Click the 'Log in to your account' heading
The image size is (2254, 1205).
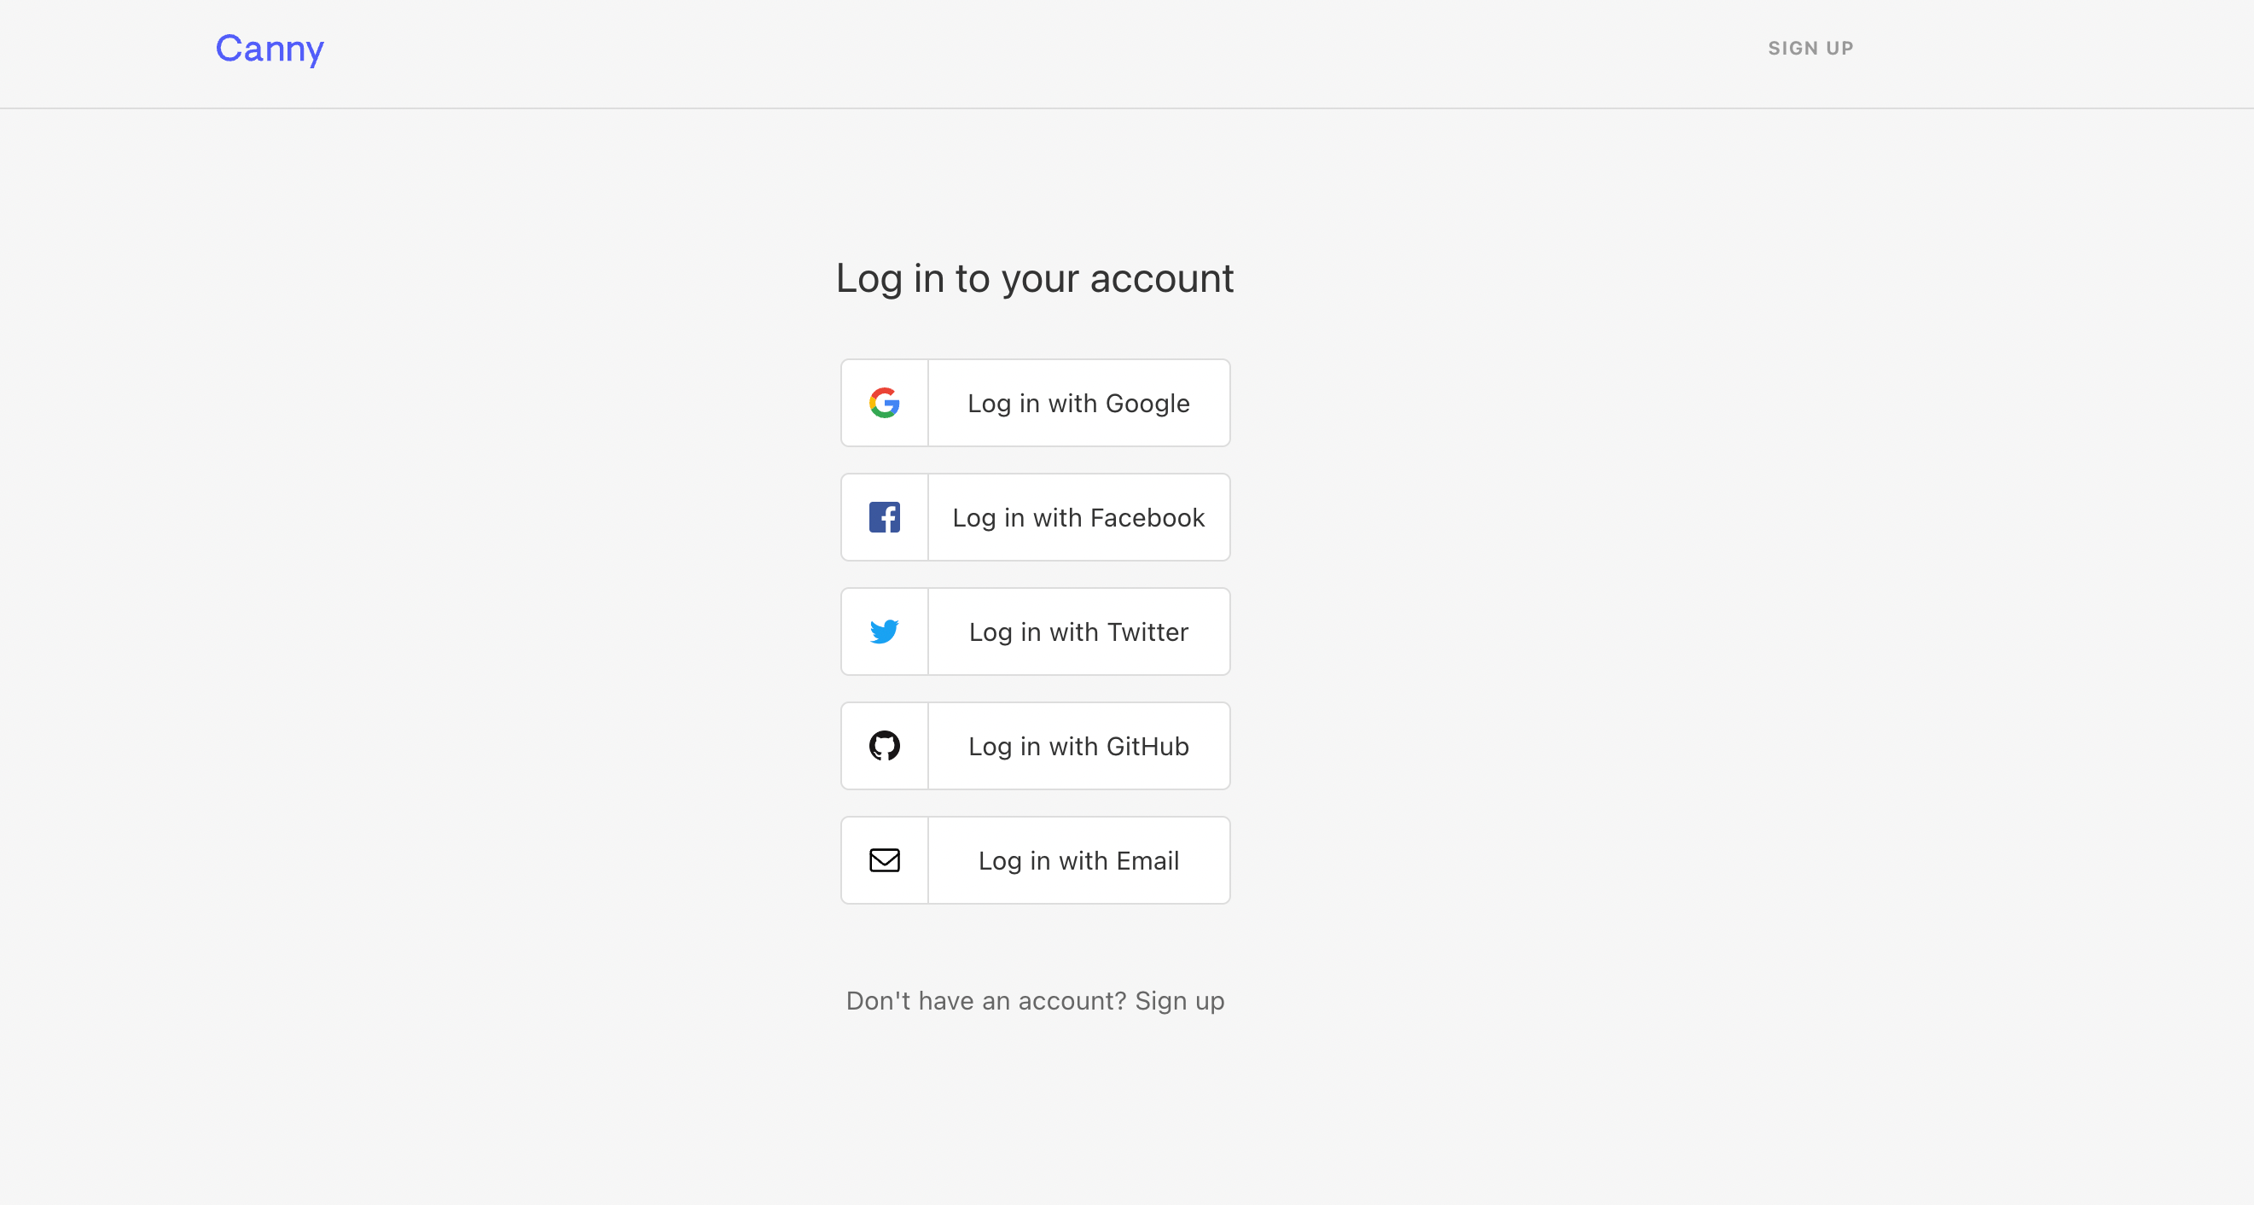click(1034, 278)
